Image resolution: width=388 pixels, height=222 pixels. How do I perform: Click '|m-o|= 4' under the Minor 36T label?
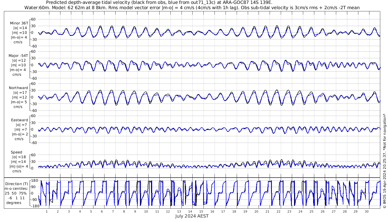click(x=19, y=37)
